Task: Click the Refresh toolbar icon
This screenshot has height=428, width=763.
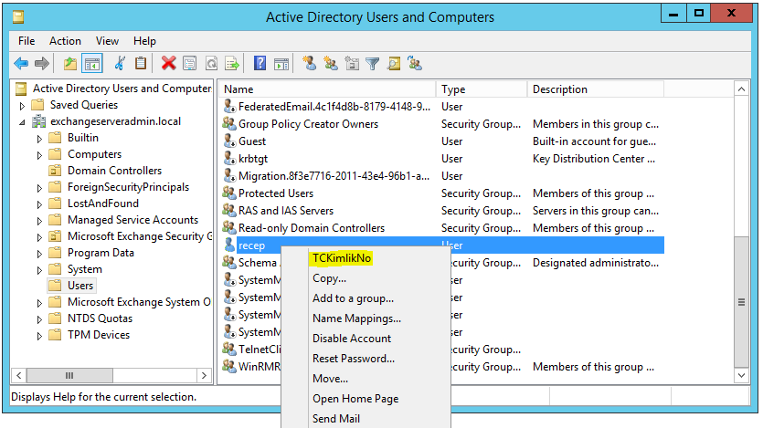Action: click(211, 63)
